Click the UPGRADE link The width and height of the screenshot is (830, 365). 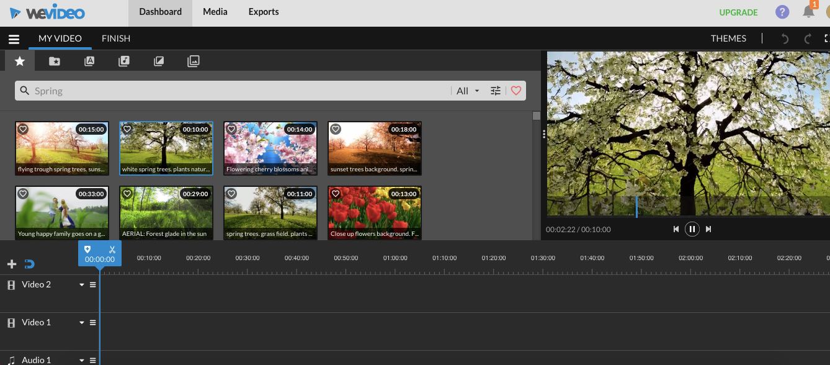tap(738, 12)
